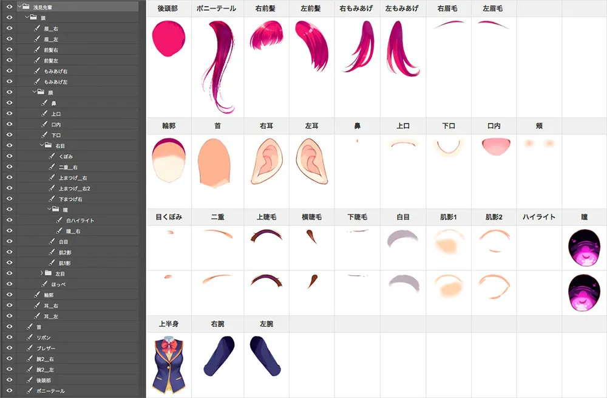The image size is (607, 398).
Task: Expand the collapsed 左目 group
Action: pyautogui.click(x=41, y=273)
